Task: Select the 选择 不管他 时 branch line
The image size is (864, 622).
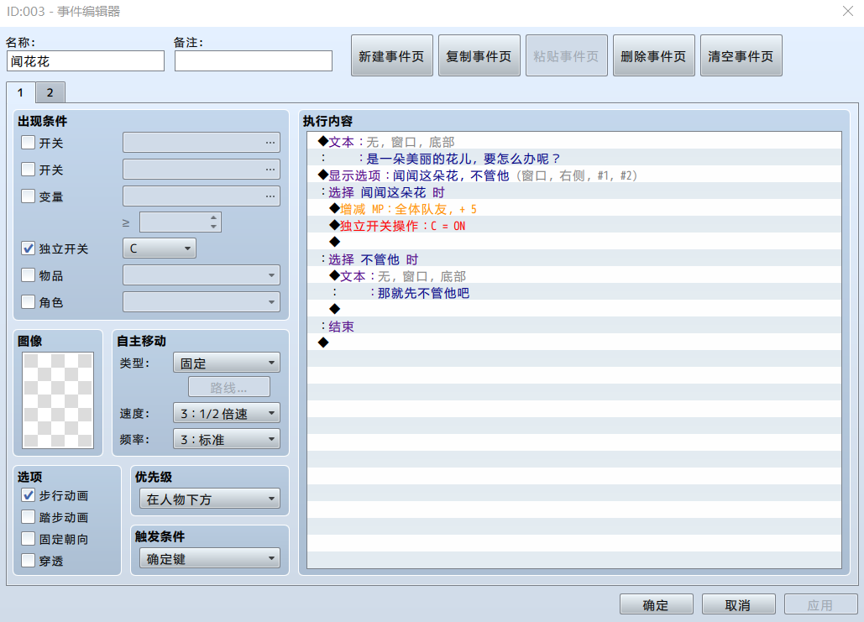Action: pyautogui.click(x=574, y=259)
